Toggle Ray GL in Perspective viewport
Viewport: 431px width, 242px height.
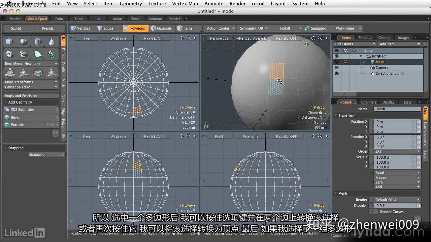287,38
